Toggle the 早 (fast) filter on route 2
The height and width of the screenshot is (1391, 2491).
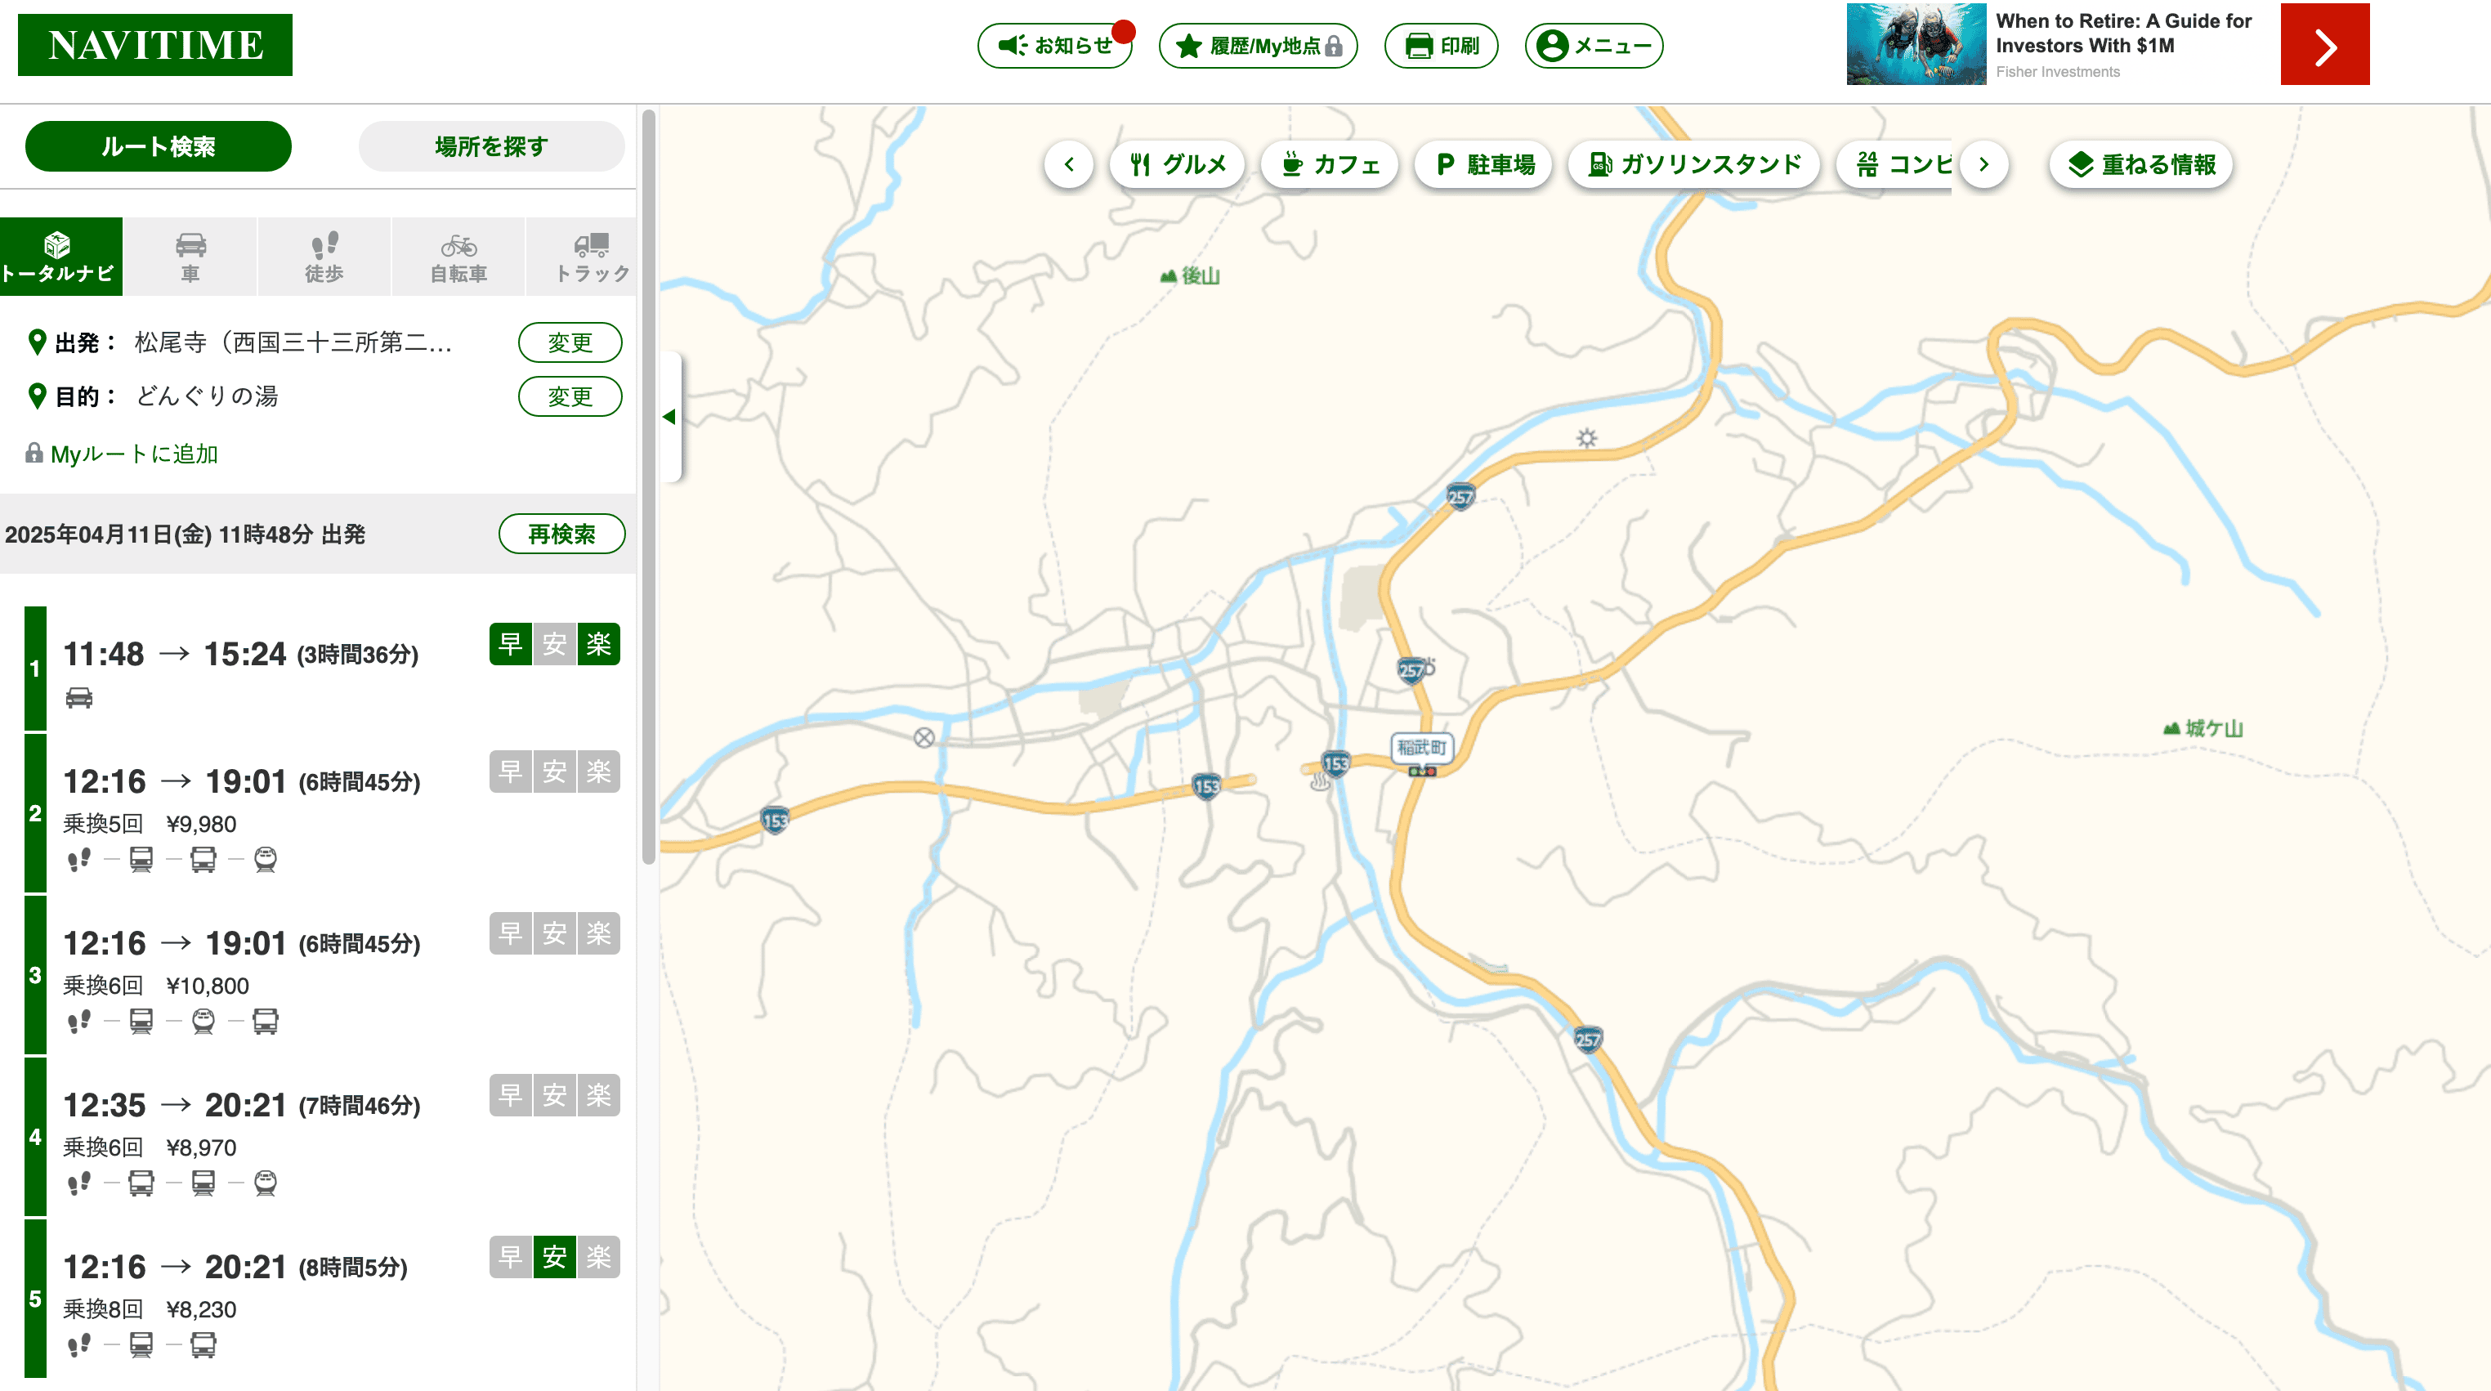pos(511,772)
